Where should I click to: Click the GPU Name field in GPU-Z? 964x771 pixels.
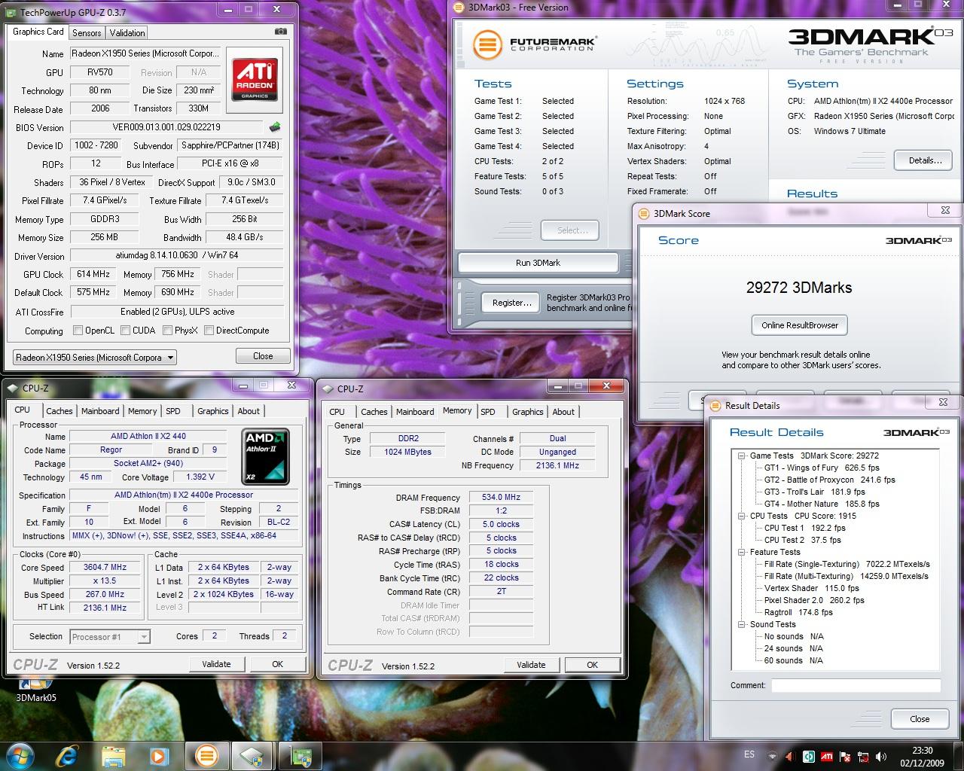tap(145, 53)
